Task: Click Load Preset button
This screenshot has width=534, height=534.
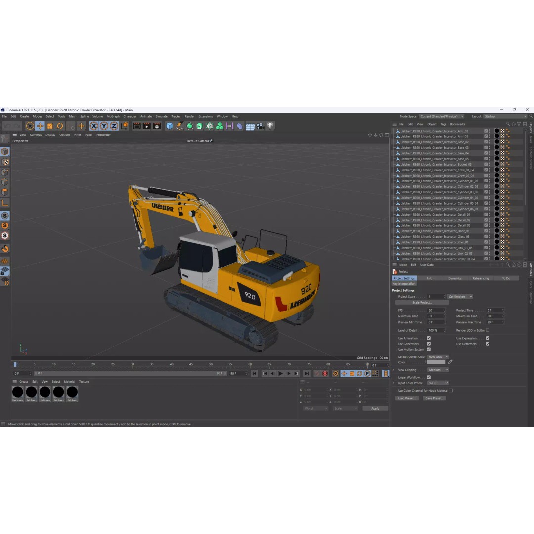Action: tap(406, 398)
